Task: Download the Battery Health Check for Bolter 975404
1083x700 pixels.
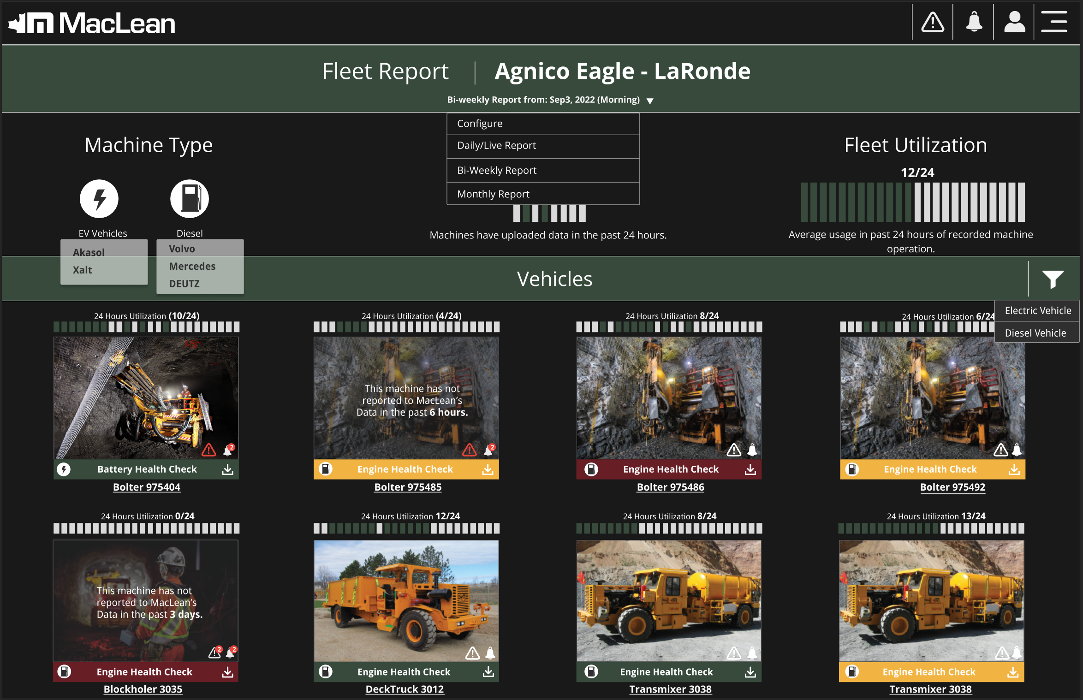Action: [x=228, y=469]
